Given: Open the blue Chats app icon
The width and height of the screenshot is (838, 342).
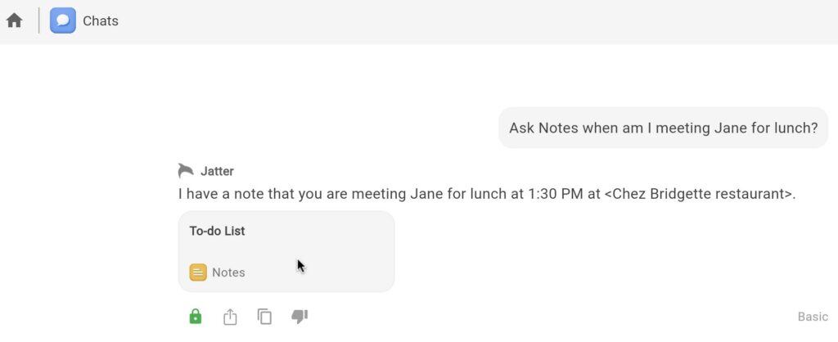Looking at the screenshot, I should click(63, 20).
